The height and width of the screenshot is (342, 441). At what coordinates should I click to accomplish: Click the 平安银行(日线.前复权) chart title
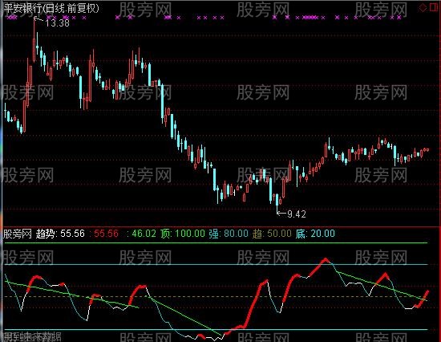[x=52, y=9]
